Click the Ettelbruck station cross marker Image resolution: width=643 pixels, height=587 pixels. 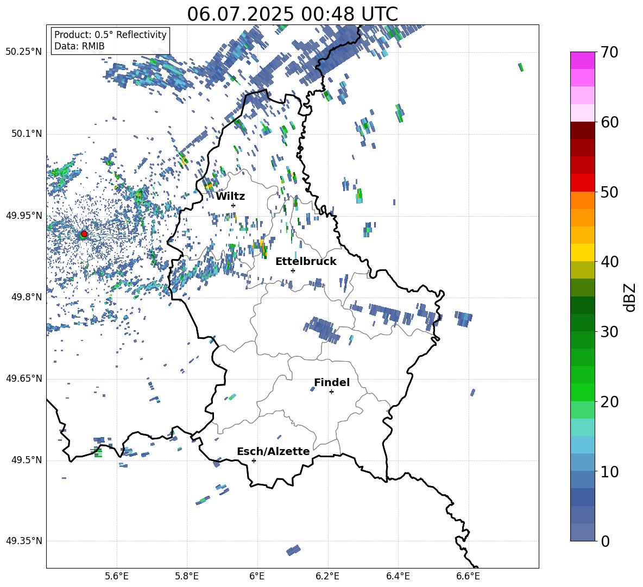coord(293,270)
